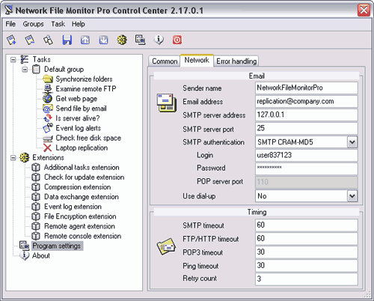
Task: Switch to the Common tab
Action: [x=165, y=61]
